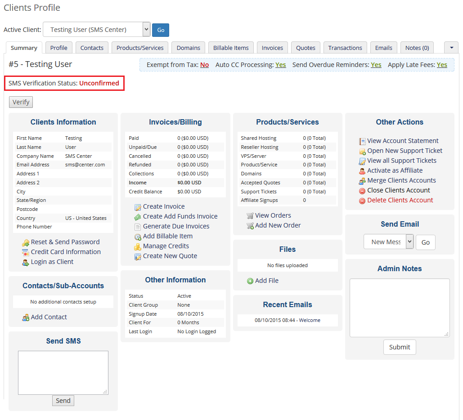
Task: Click inside the Send SMS message box
Action: pos(63,373)
